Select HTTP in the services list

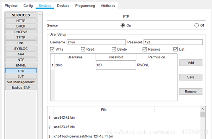pyautogui.click(x=21, y=21)
